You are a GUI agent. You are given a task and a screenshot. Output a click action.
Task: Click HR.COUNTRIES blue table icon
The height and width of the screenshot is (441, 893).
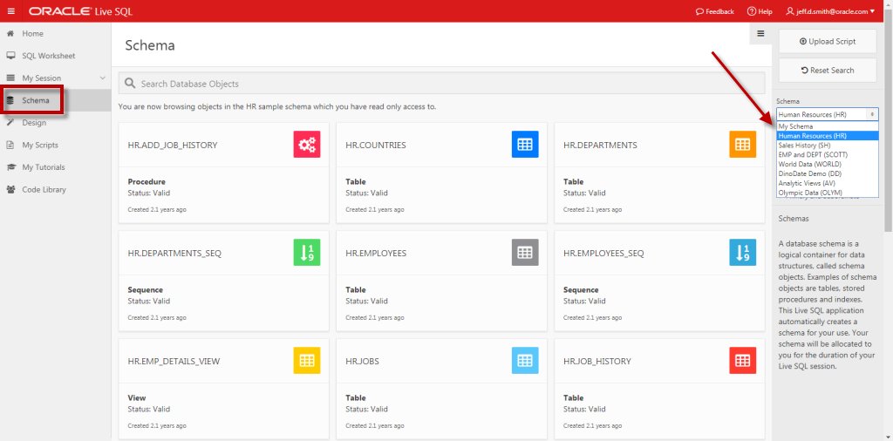point(525,145)
